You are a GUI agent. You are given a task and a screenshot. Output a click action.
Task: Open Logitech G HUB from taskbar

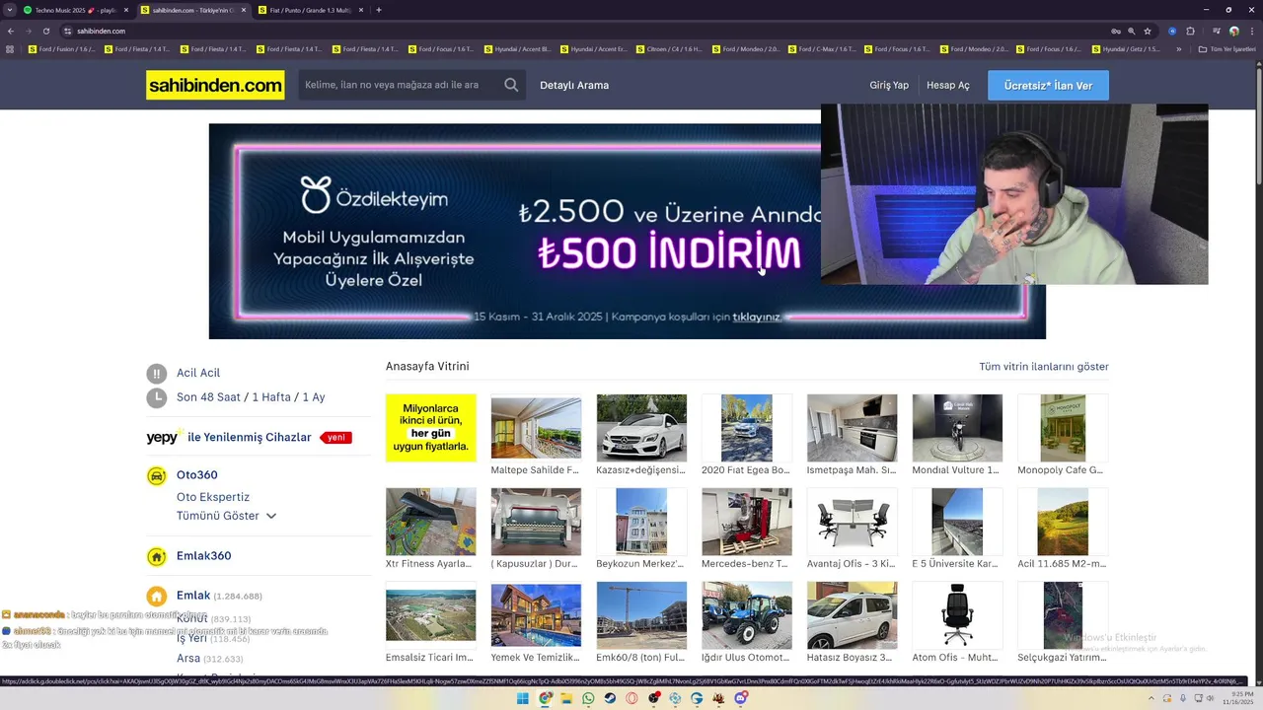coord(697,698)
